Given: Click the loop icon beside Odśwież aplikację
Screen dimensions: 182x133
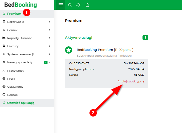Looking at the screenshot, I should 4,103.
